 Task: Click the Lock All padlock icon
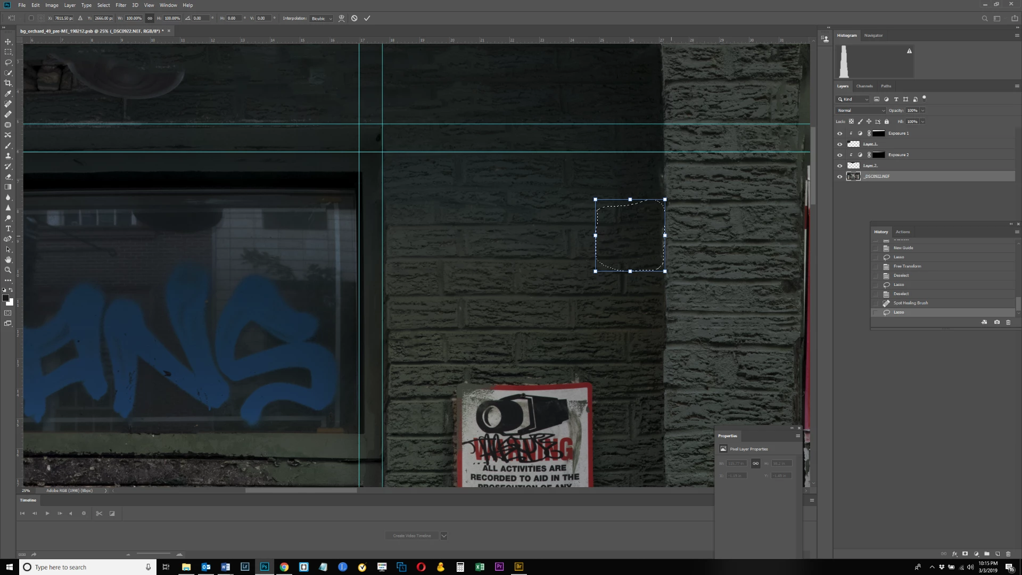click(887, 121)
